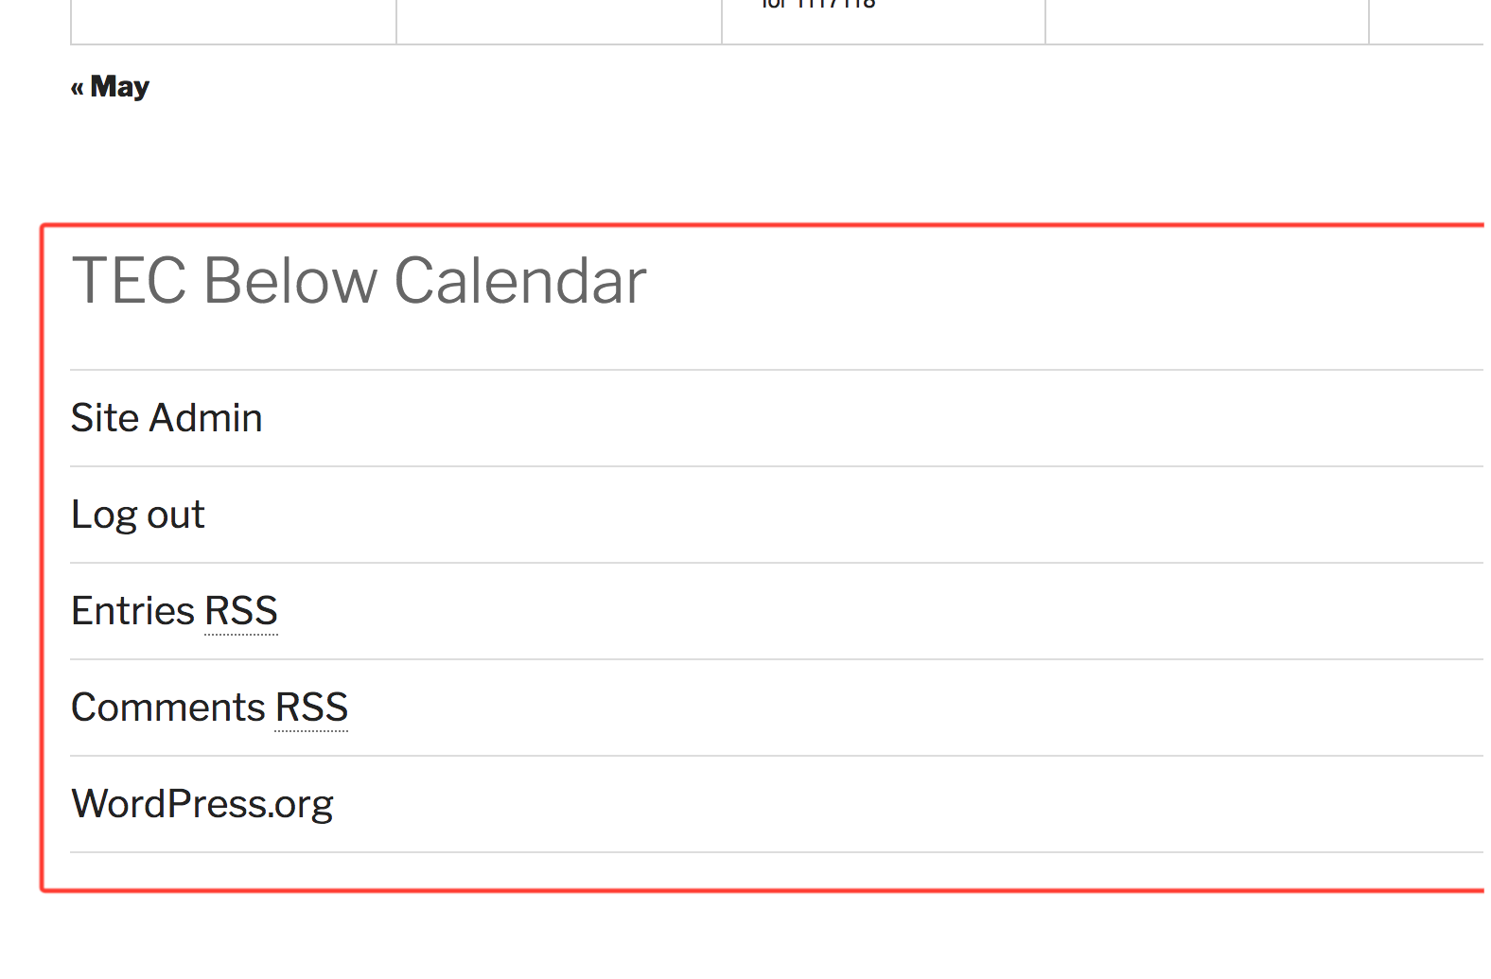Click the TEC Below Calendar widget heading
Image resolution: width=1491 pixels, height=979 pixels.
359,281
